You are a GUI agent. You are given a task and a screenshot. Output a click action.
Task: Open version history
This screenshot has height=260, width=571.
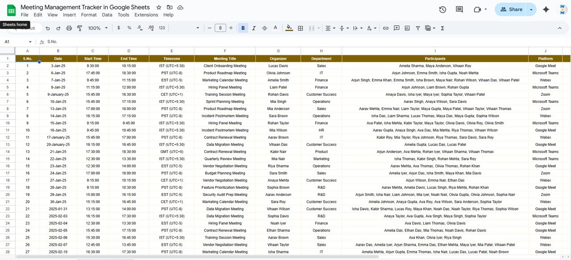tap(442, 9)
